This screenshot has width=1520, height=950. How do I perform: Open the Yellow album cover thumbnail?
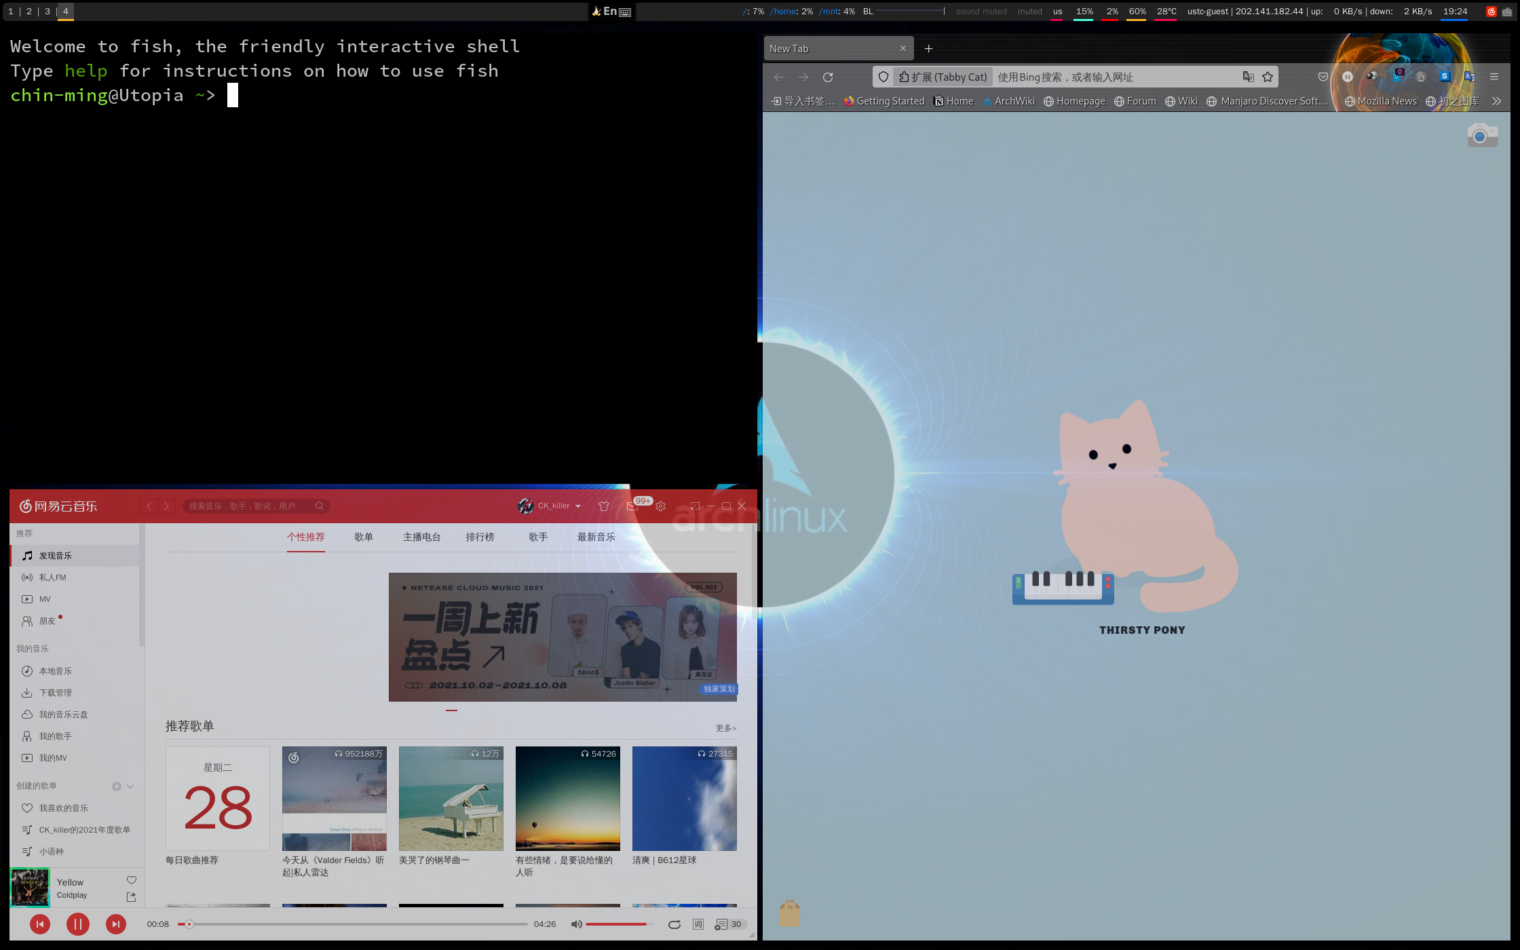[30, 888]
